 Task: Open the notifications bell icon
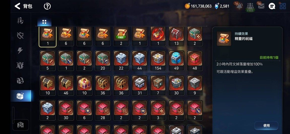(240, 6)
